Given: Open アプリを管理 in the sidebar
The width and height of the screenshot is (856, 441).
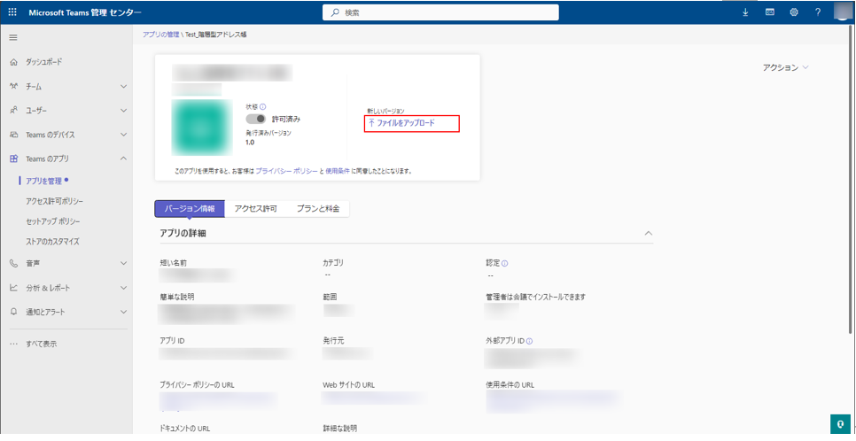Looking at the screenshot, I should (43, 181).
